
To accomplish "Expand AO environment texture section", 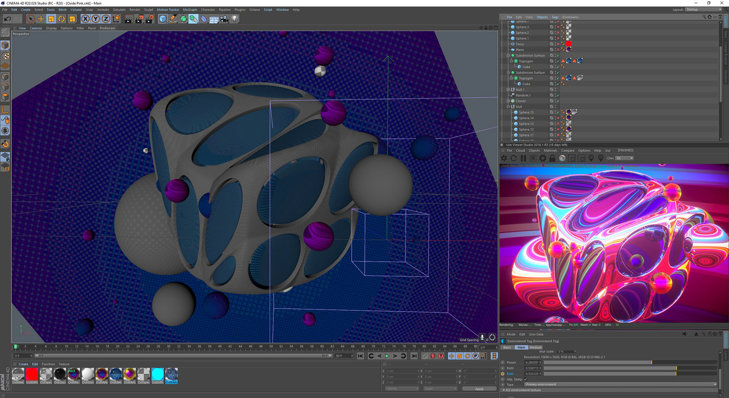I will pos(504,390).
